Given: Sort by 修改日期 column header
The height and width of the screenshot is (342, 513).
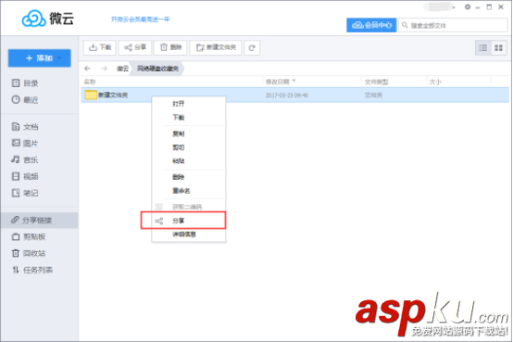Looking at the screenshot, I should tap(278, 82).
